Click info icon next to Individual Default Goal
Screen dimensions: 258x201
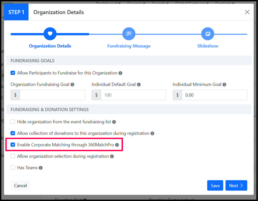[139, 85]
